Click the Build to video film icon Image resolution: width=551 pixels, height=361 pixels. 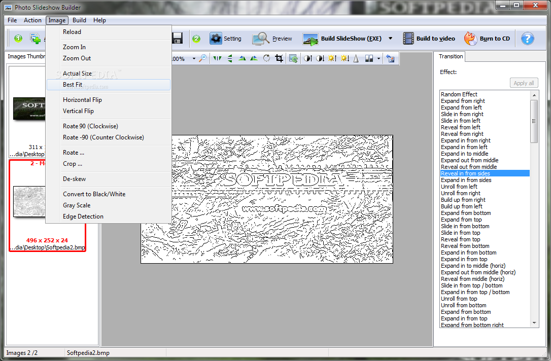point(408,39)
